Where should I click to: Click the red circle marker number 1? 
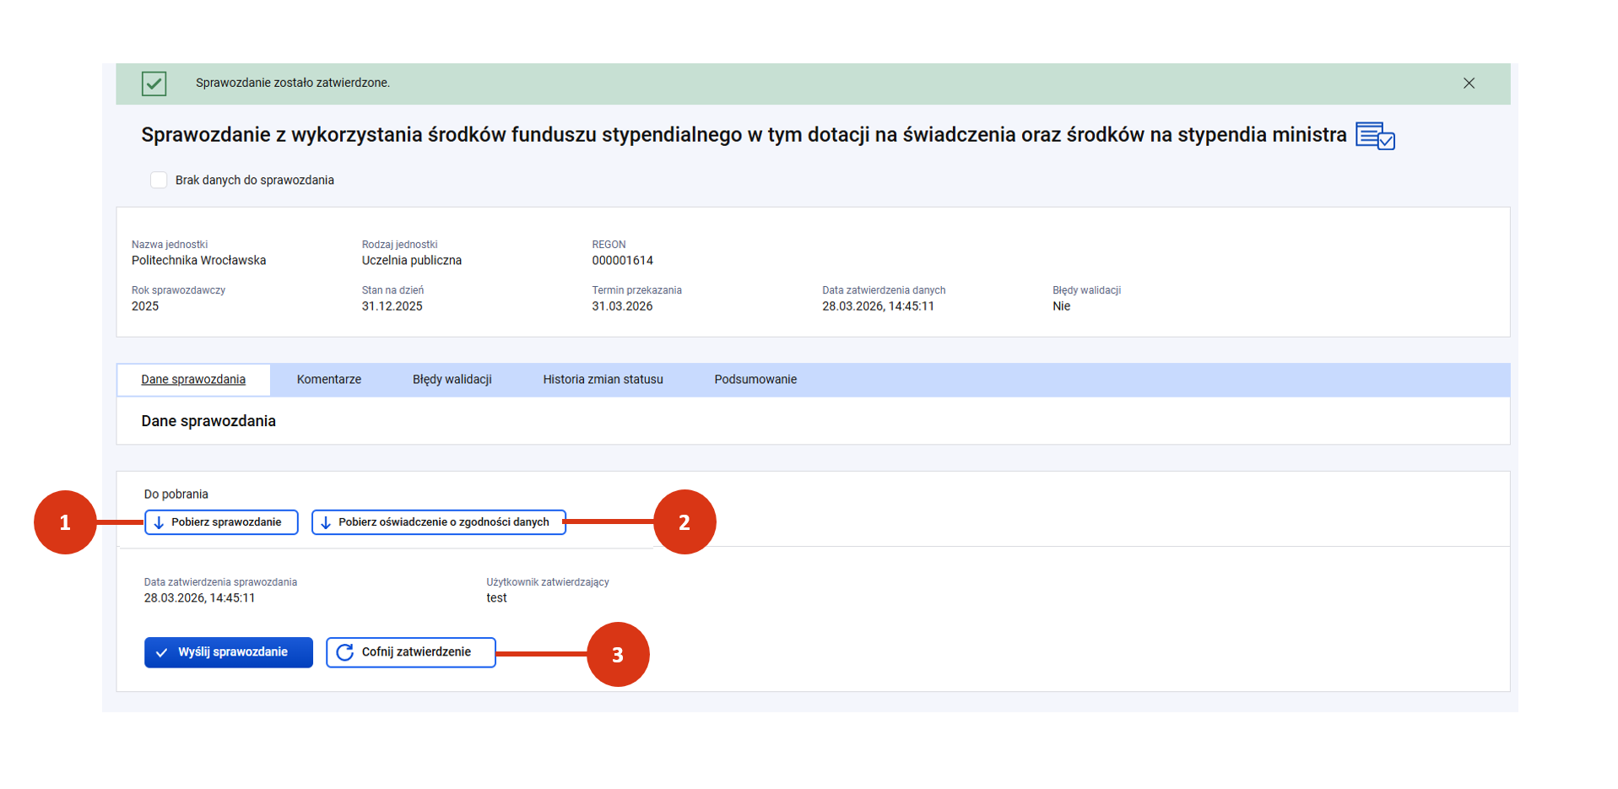pyautogui.click(x=65, y=522)
